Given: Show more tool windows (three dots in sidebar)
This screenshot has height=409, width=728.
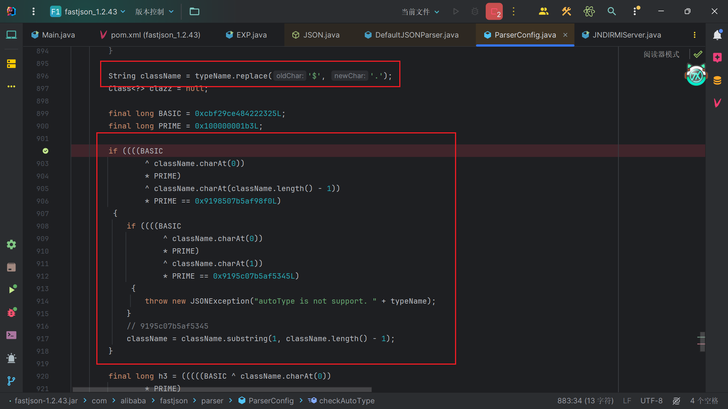Looking at the screenshot, I should (x=11, y=86).
